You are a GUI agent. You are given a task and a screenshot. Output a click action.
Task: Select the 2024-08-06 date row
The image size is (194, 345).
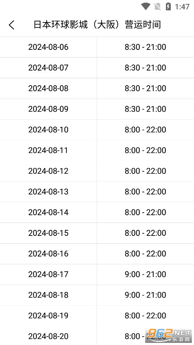(97, 47)
